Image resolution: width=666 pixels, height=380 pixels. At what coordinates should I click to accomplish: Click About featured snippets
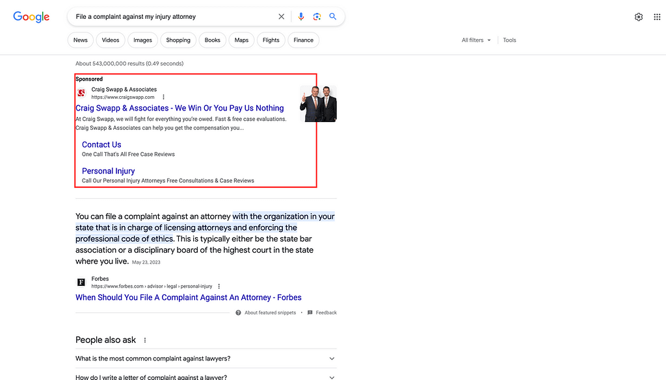(x=266, y=312)
